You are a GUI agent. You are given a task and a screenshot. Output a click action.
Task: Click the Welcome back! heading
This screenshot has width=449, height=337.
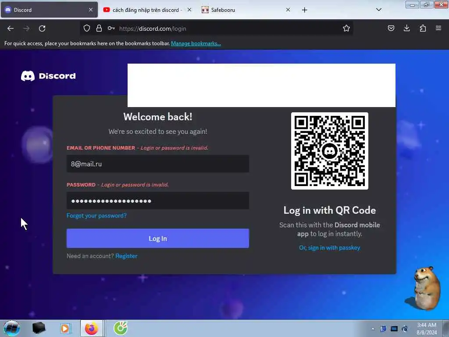point(158,117)
